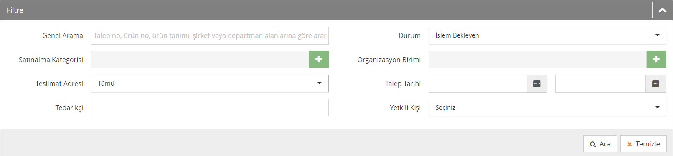Add an Organizasyon Birimi with the plus button

[656, 59]
